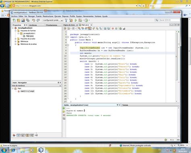191x153 pixels.
Task: Click the Clean and Build icon
Action: point(71,20)
